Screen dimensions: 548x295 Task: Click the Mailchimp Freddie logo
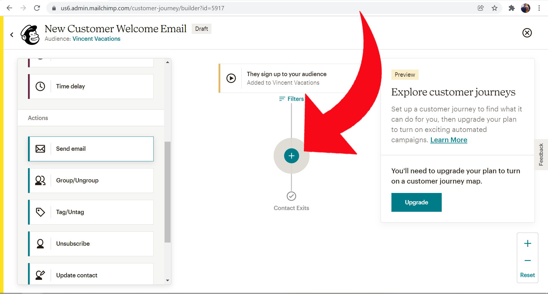(x=30, y=35)
